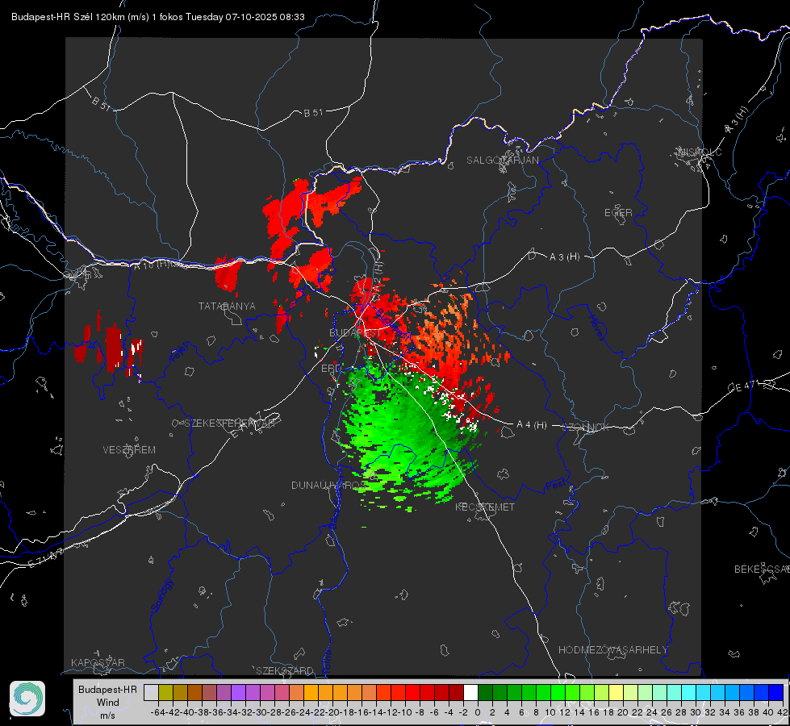Select the deep blue swatch between 40 and 42

coord(776,692)
